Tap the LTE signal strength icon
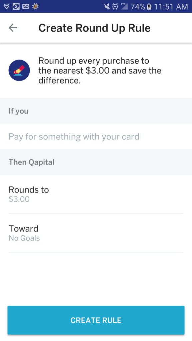 (x=124, y=7)
